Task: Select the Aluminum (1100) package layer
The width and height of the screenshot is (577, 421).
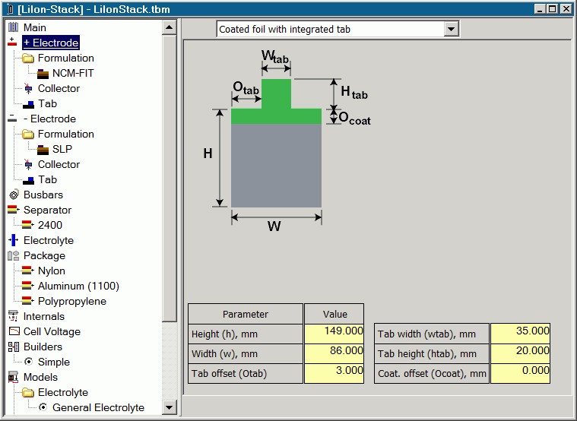Action: [x=78, y=286]
